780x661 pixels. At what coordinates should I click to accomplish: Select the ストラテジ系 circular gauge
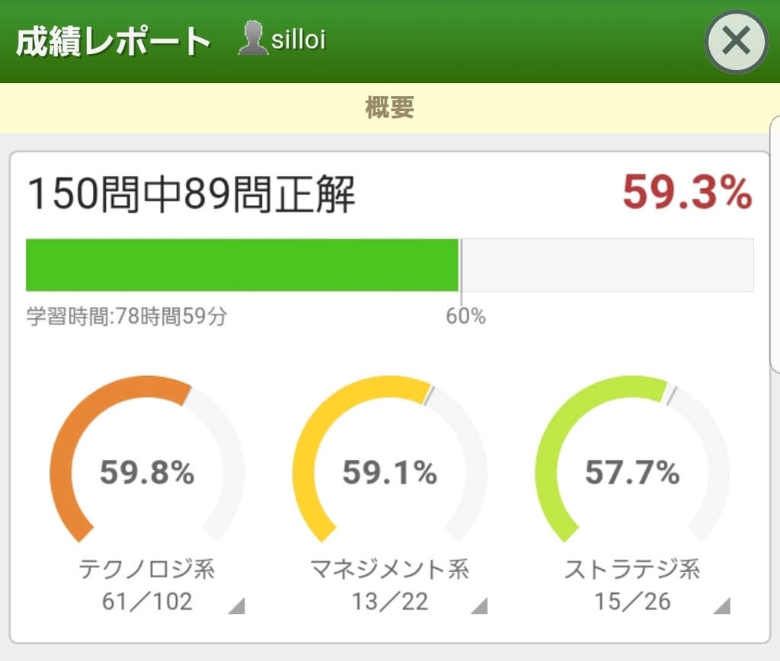pos(634,472)
